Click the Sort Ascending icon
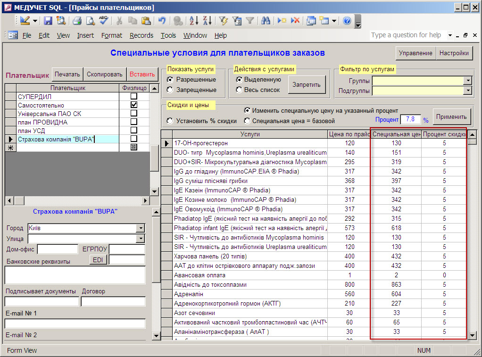 click(x=194, y=21)
